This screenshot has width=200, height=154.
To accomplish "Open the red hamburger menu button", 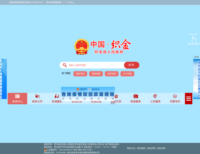I will 189,98.
